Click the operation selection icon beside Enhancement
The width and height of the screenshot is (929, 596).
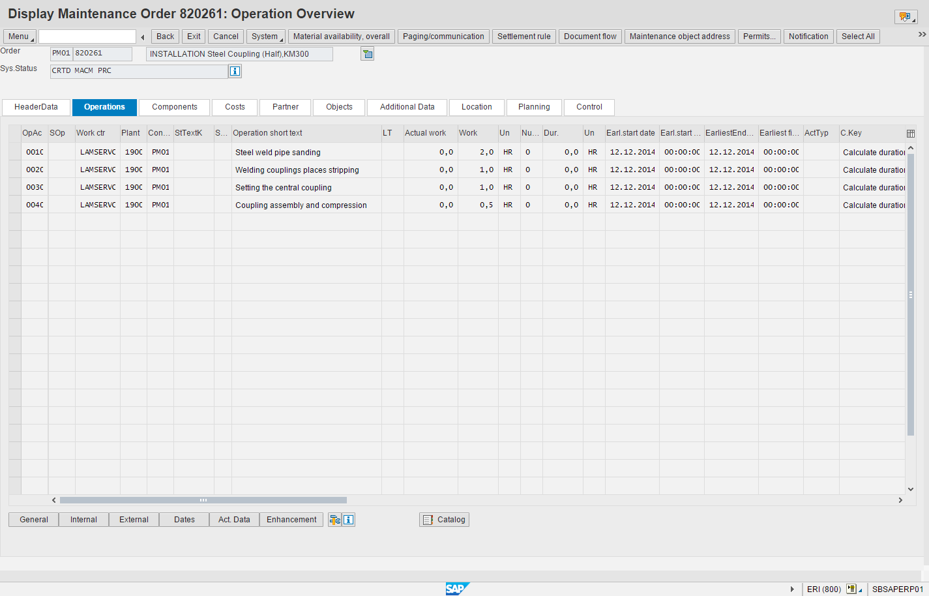pos(334,520)
